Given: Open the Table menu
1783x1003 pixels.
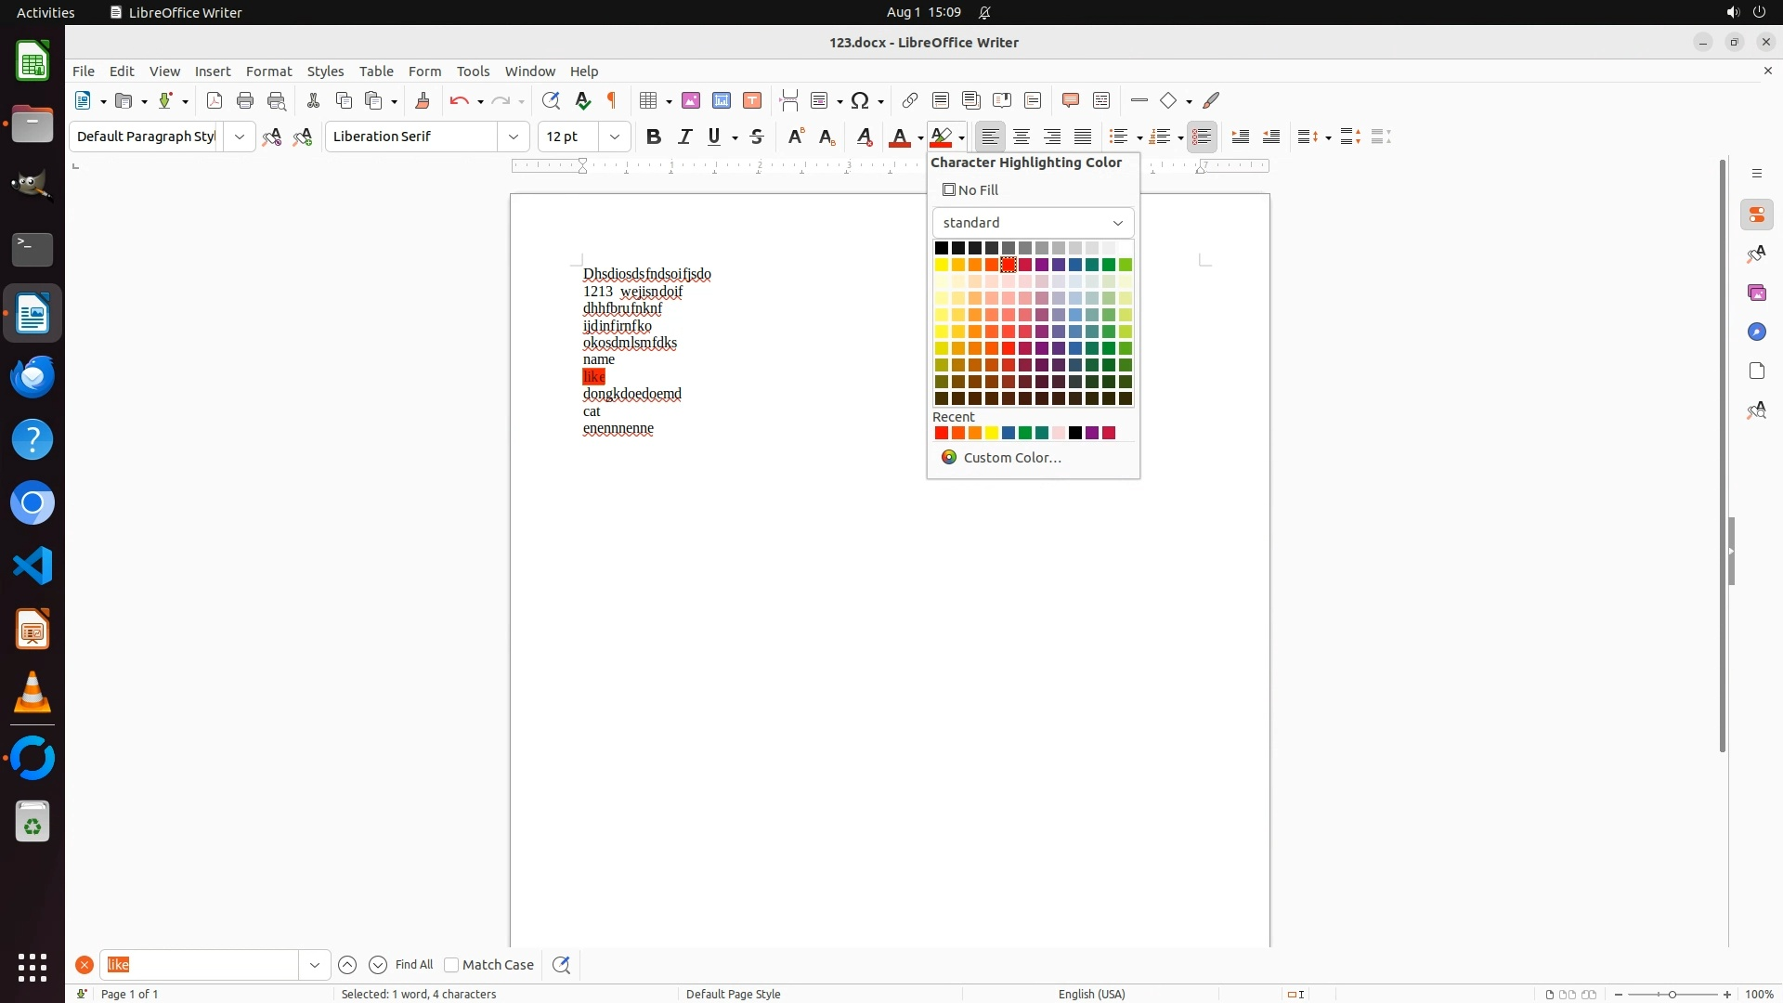Looking at the screenshot, I should point(376,71).
